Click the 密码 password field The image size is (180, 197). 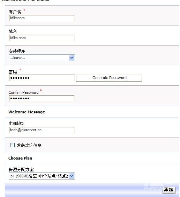pyautogui.click(x=42, y=78)
